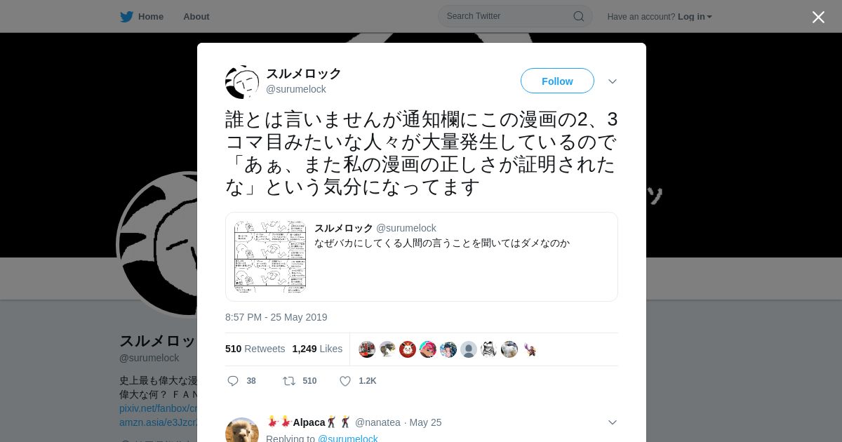
Task: Expand options chevron on Alpaca reply
Action: tap(613, 422)
